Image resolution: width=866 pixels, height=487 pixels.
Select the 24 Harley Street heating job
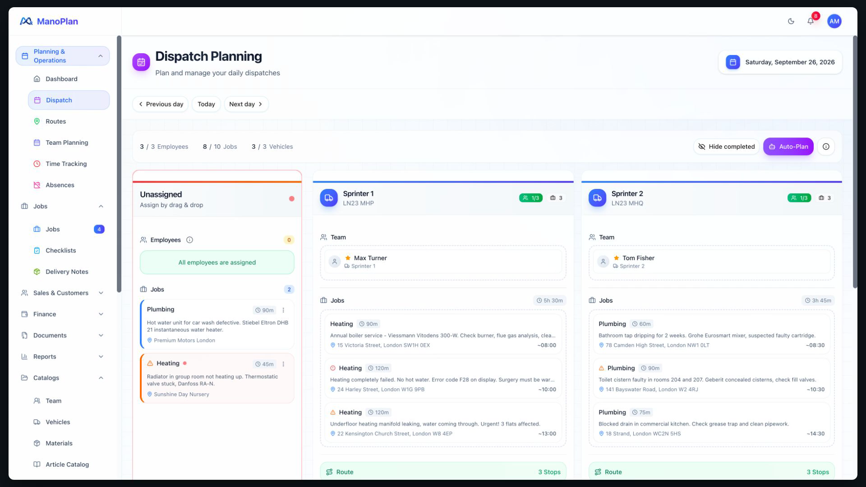(x=443, y=378)
